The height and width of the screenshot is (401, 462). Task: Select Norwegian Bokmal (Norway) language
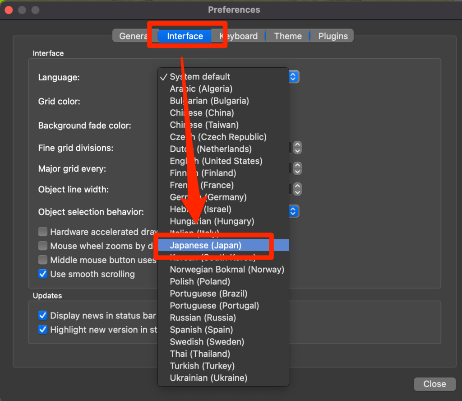coord(223,270)
